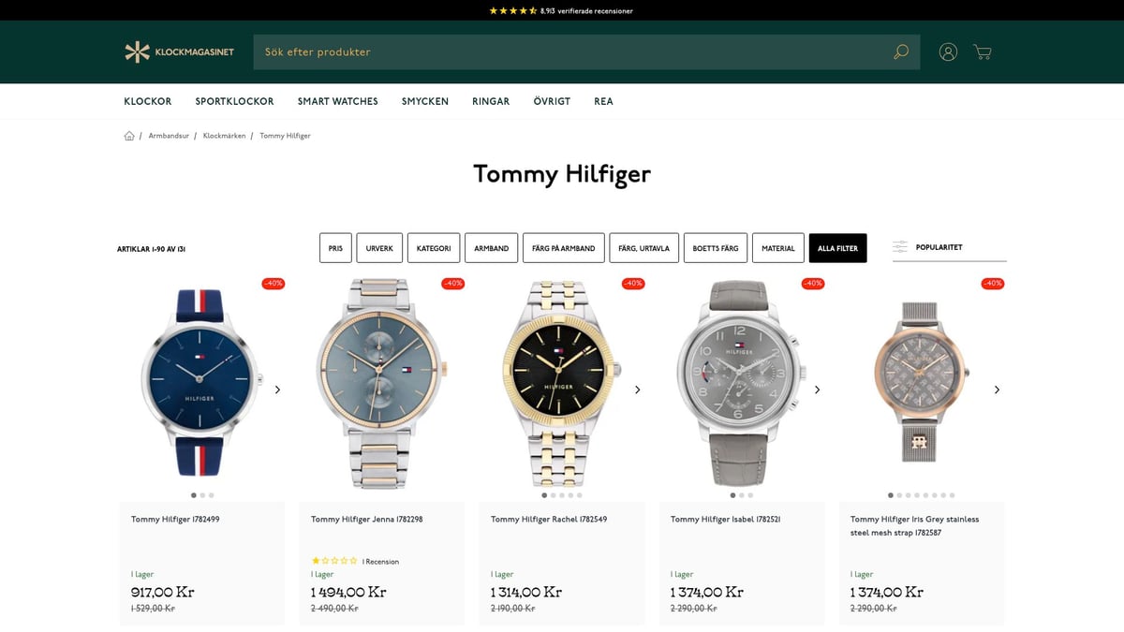This screenshot has height=632, width=1124.
Task: Show next image of Rachel 1782549 watch
Action: [637, 389]
